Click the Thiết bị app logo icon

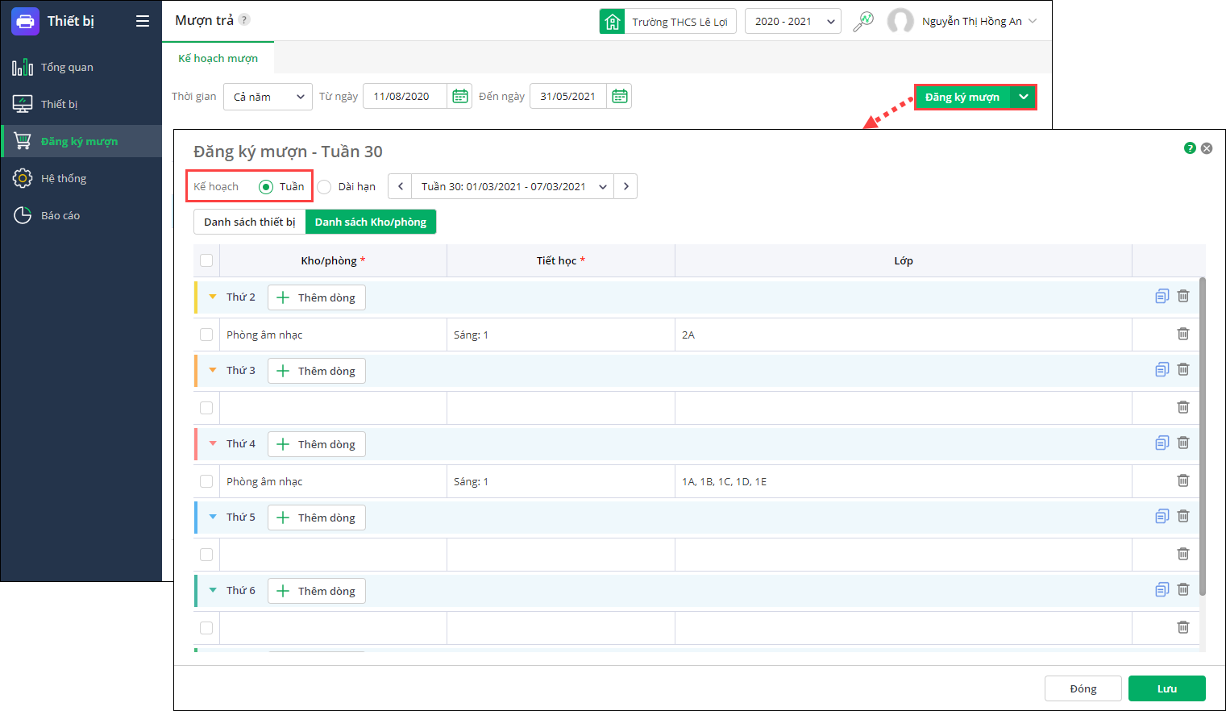[25, 21]
